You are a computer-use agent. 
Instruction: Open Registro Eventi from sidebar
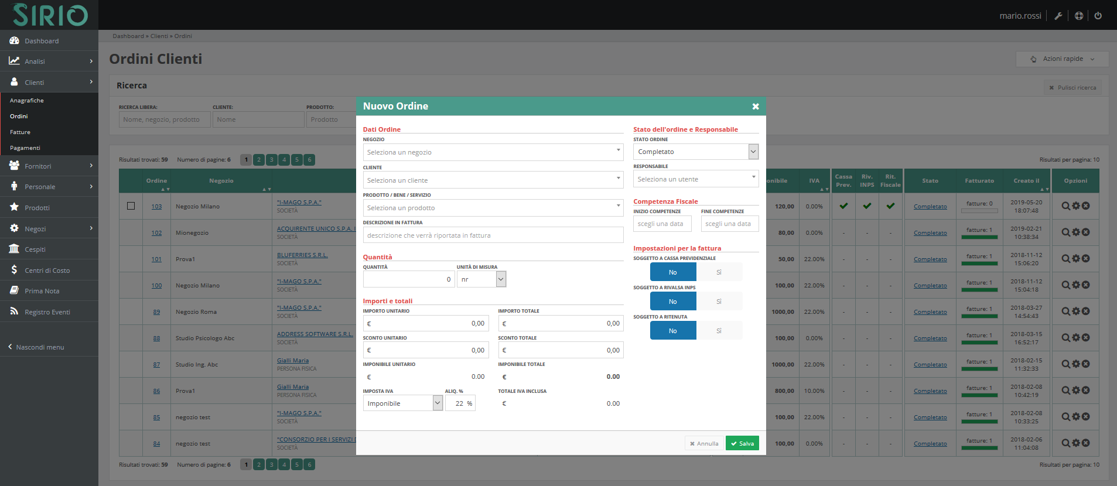[x=47, y=312]
